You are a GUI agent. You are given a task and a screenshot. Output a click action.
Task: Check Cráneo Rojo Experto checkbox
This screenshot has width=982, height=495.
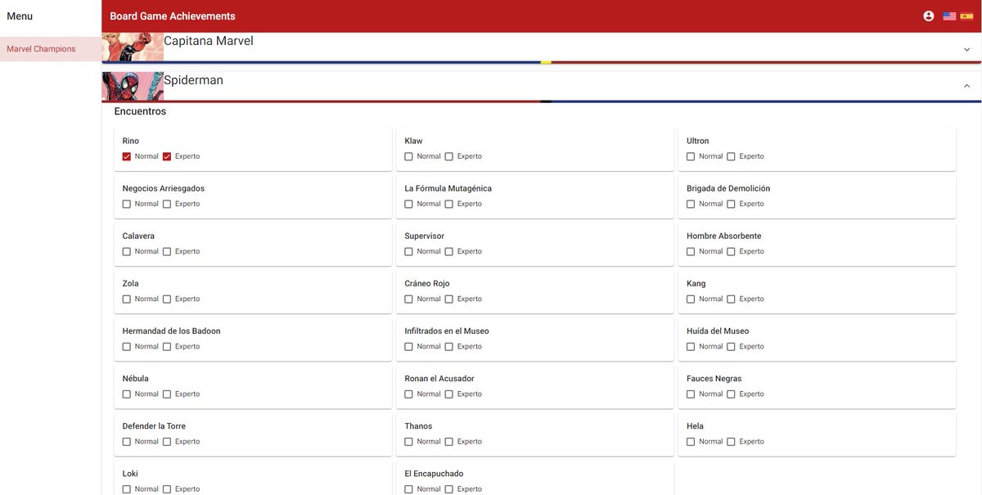pos(449,299)
